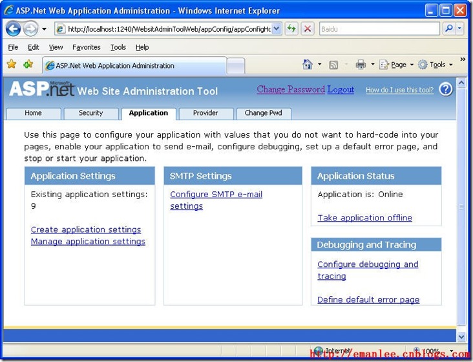
Task: Click the red Stop loading icon
Action: click(x=308, y=29)
